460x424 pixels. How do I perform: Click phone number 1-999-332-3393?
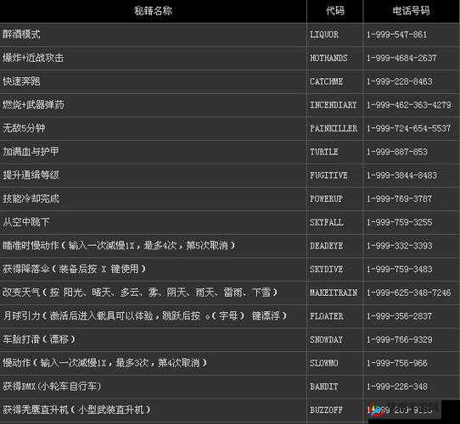click(x=399, y=246)
